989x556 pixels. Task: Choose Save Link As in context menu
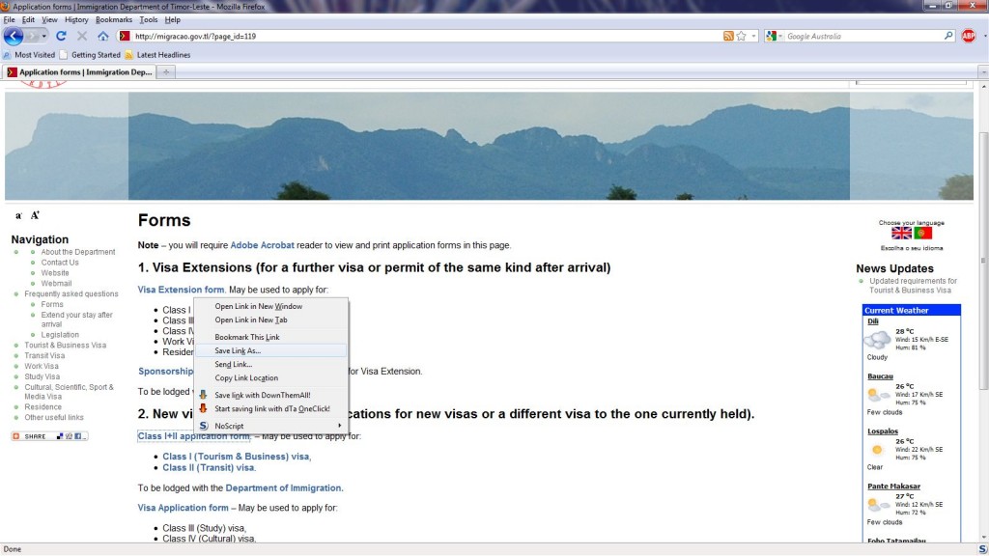pyautogui.click(x=271, y=350)
